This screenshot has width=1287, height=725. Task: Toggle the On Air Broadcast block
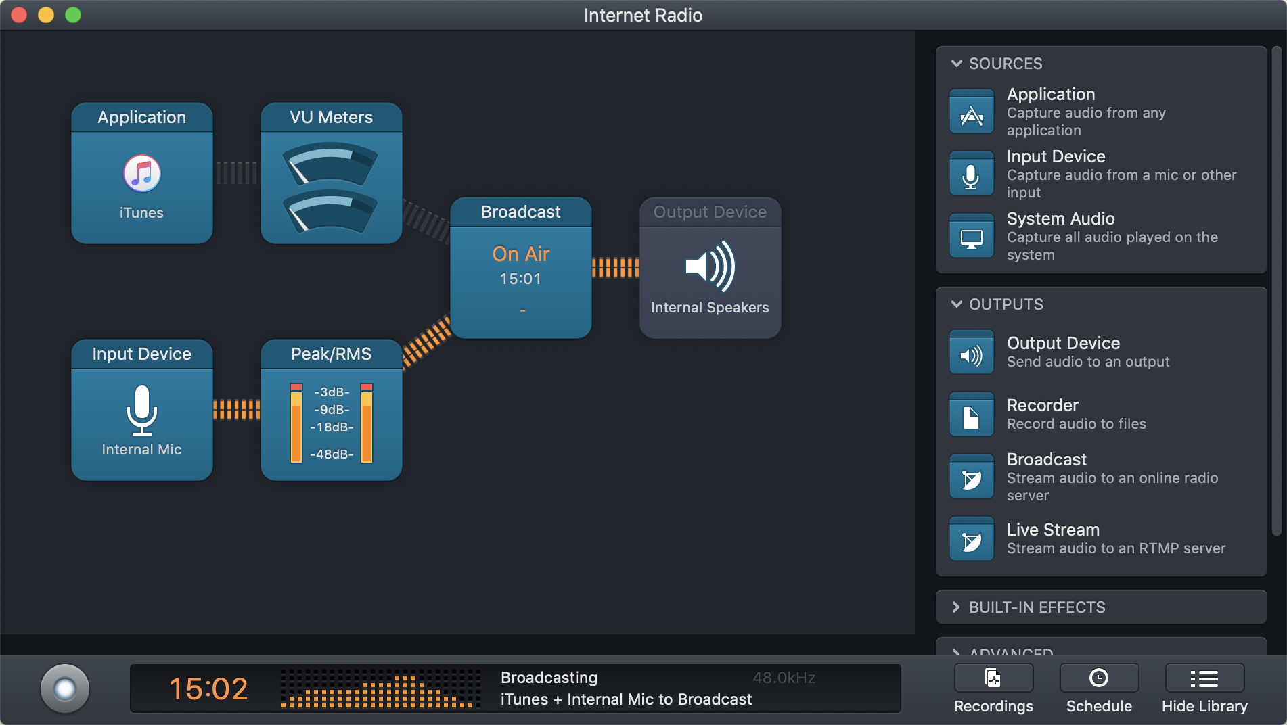coord(520,268)
